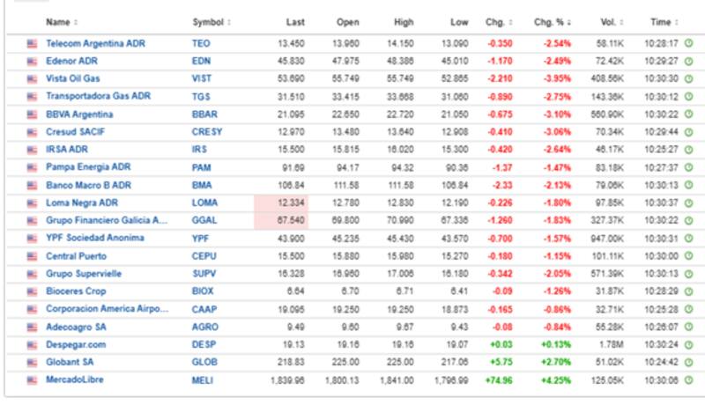Open the Cresud SACIF quote link
This screenshot has width=705, height=405.
(x=78, y=132)
